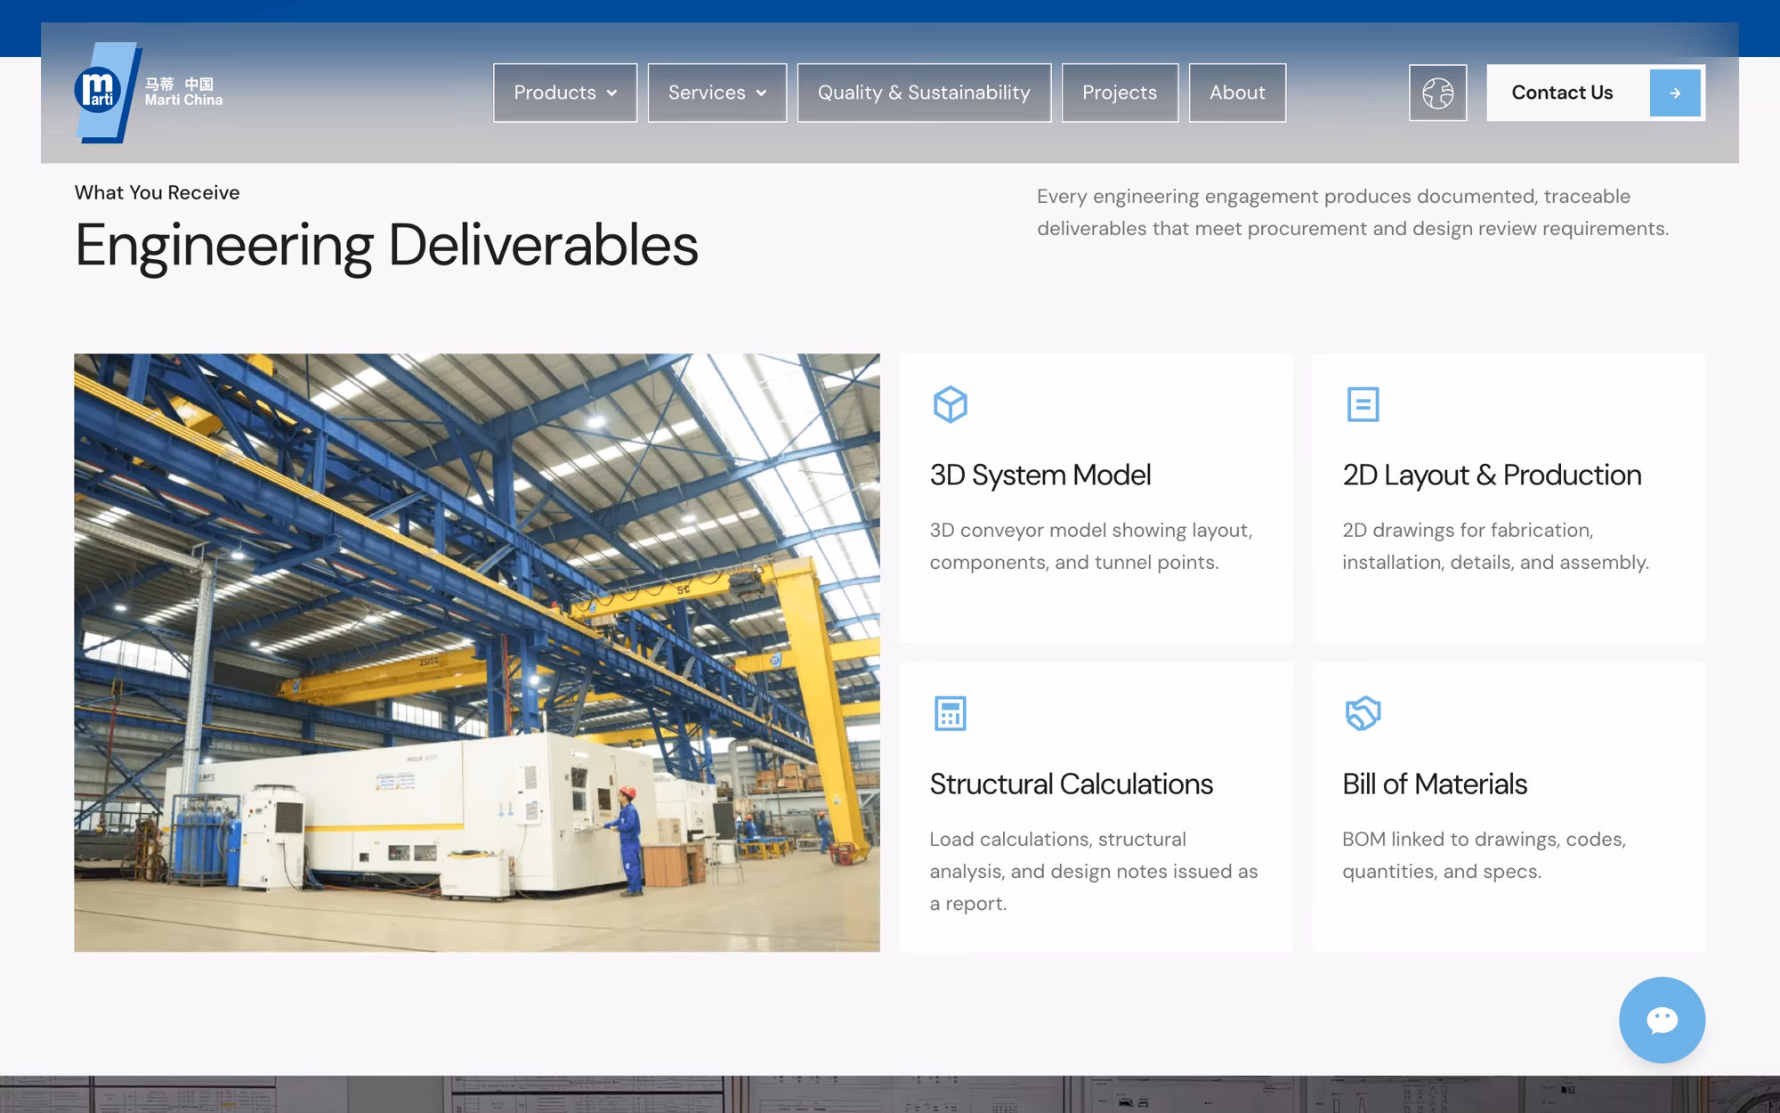Select the Bill of Materials heading
1780x1113 pixels.
tap(1435, 784)
